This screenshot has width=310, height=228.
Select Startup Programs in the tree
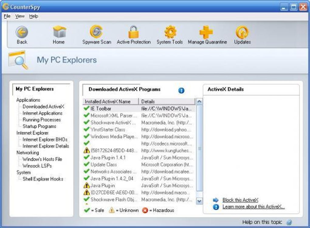coord(39,126)
